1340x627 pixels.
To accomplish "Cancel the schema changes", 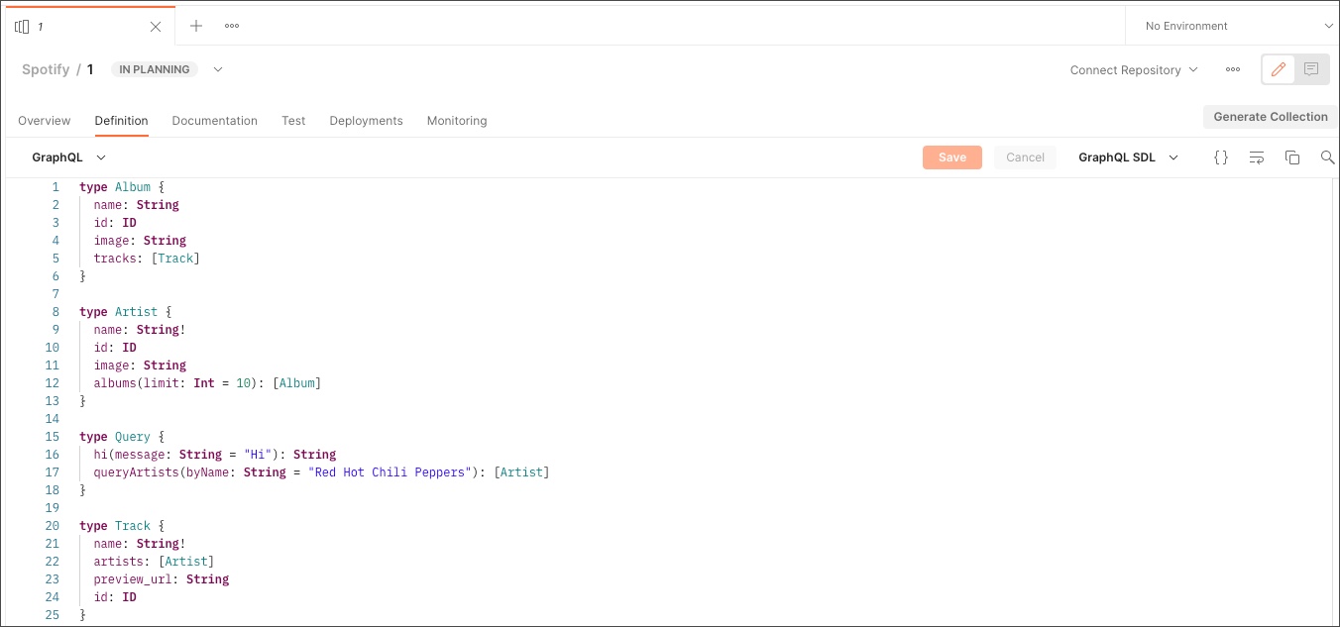I will [1025, 157].
